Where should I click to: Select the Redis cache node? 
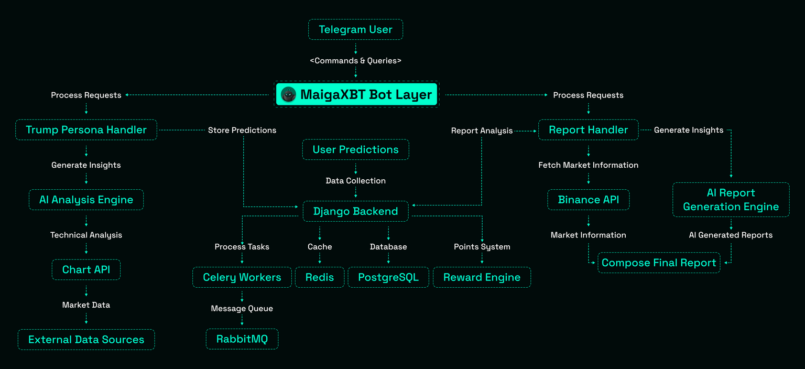click(319, 277)
